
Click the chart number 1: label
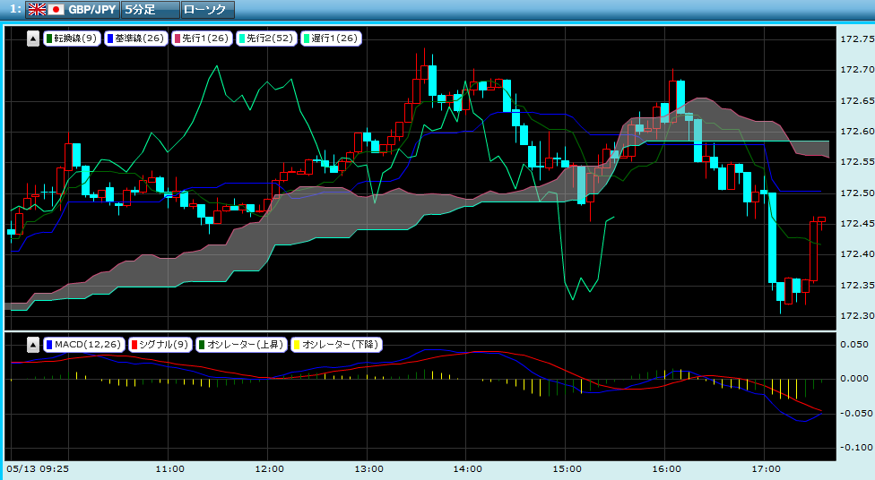point(15,9)
